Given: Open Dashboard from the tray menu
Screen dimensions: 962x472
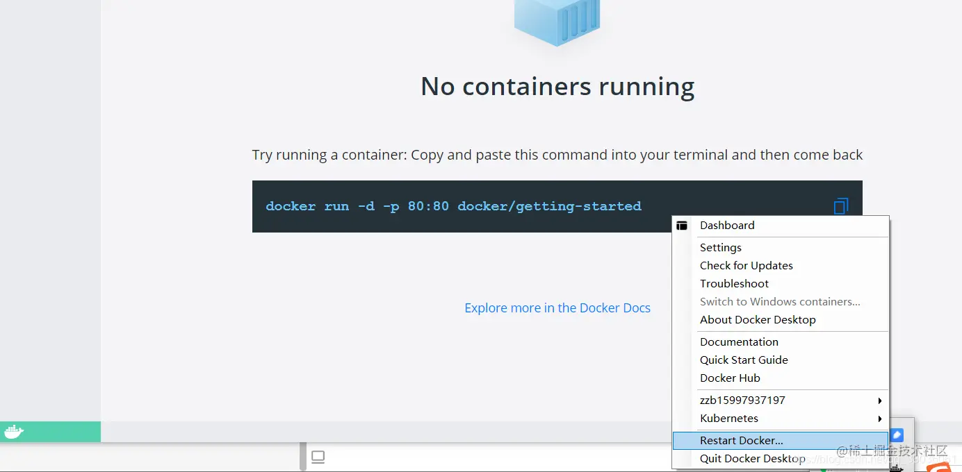Looking at the screenshot, I should (x=781, y=226).
